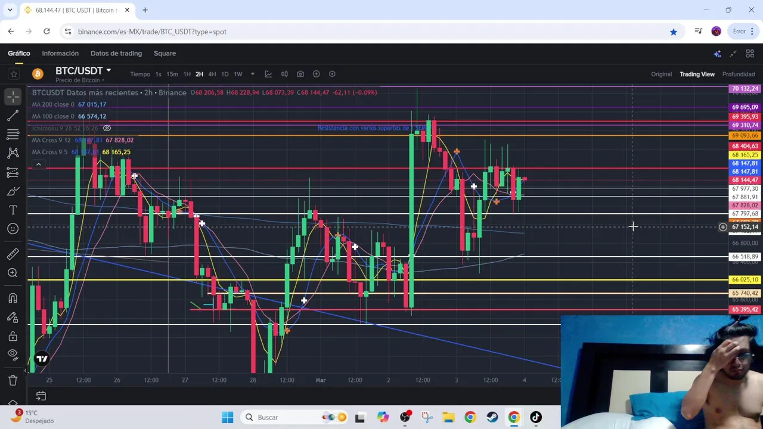Screen dimensions: 763x429
Task: Open the Windows Start menu
Action: tap(227, 418)
